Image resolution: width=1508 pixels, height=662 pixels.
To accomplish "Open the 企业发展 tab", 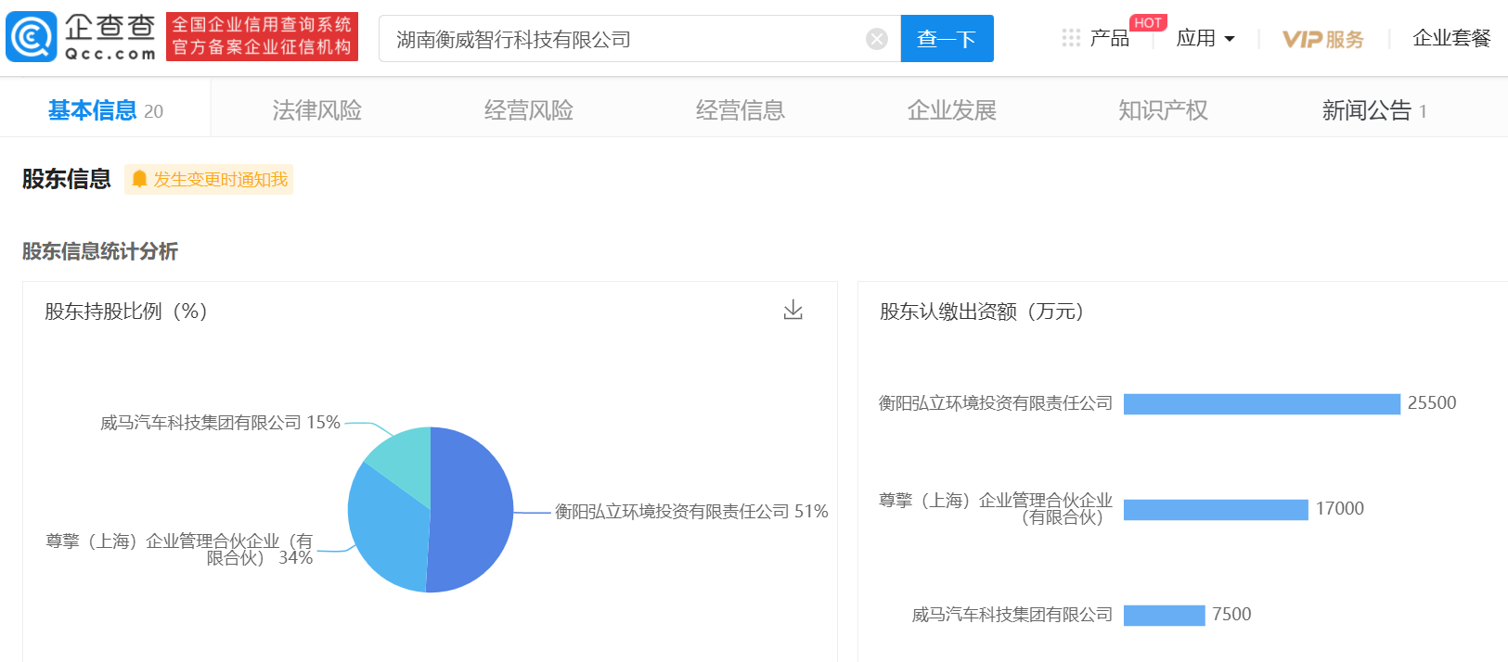I will (952, 110).
